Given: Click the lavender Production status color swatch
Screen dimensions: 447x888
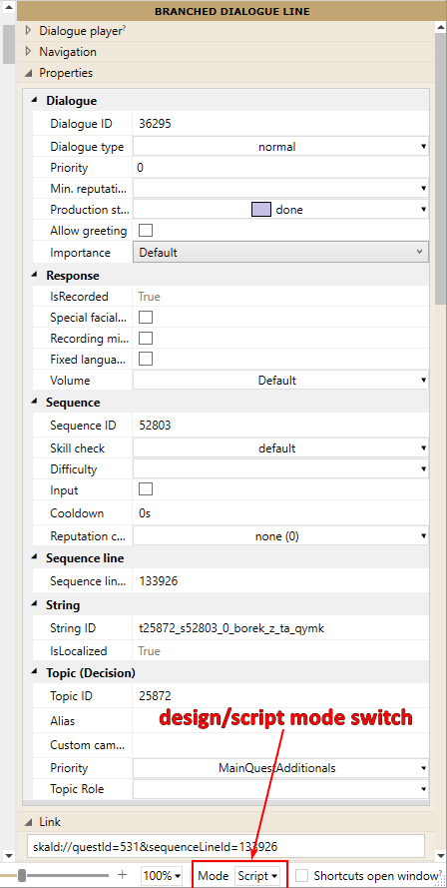Looking at the screenshot, I should 260,210.
